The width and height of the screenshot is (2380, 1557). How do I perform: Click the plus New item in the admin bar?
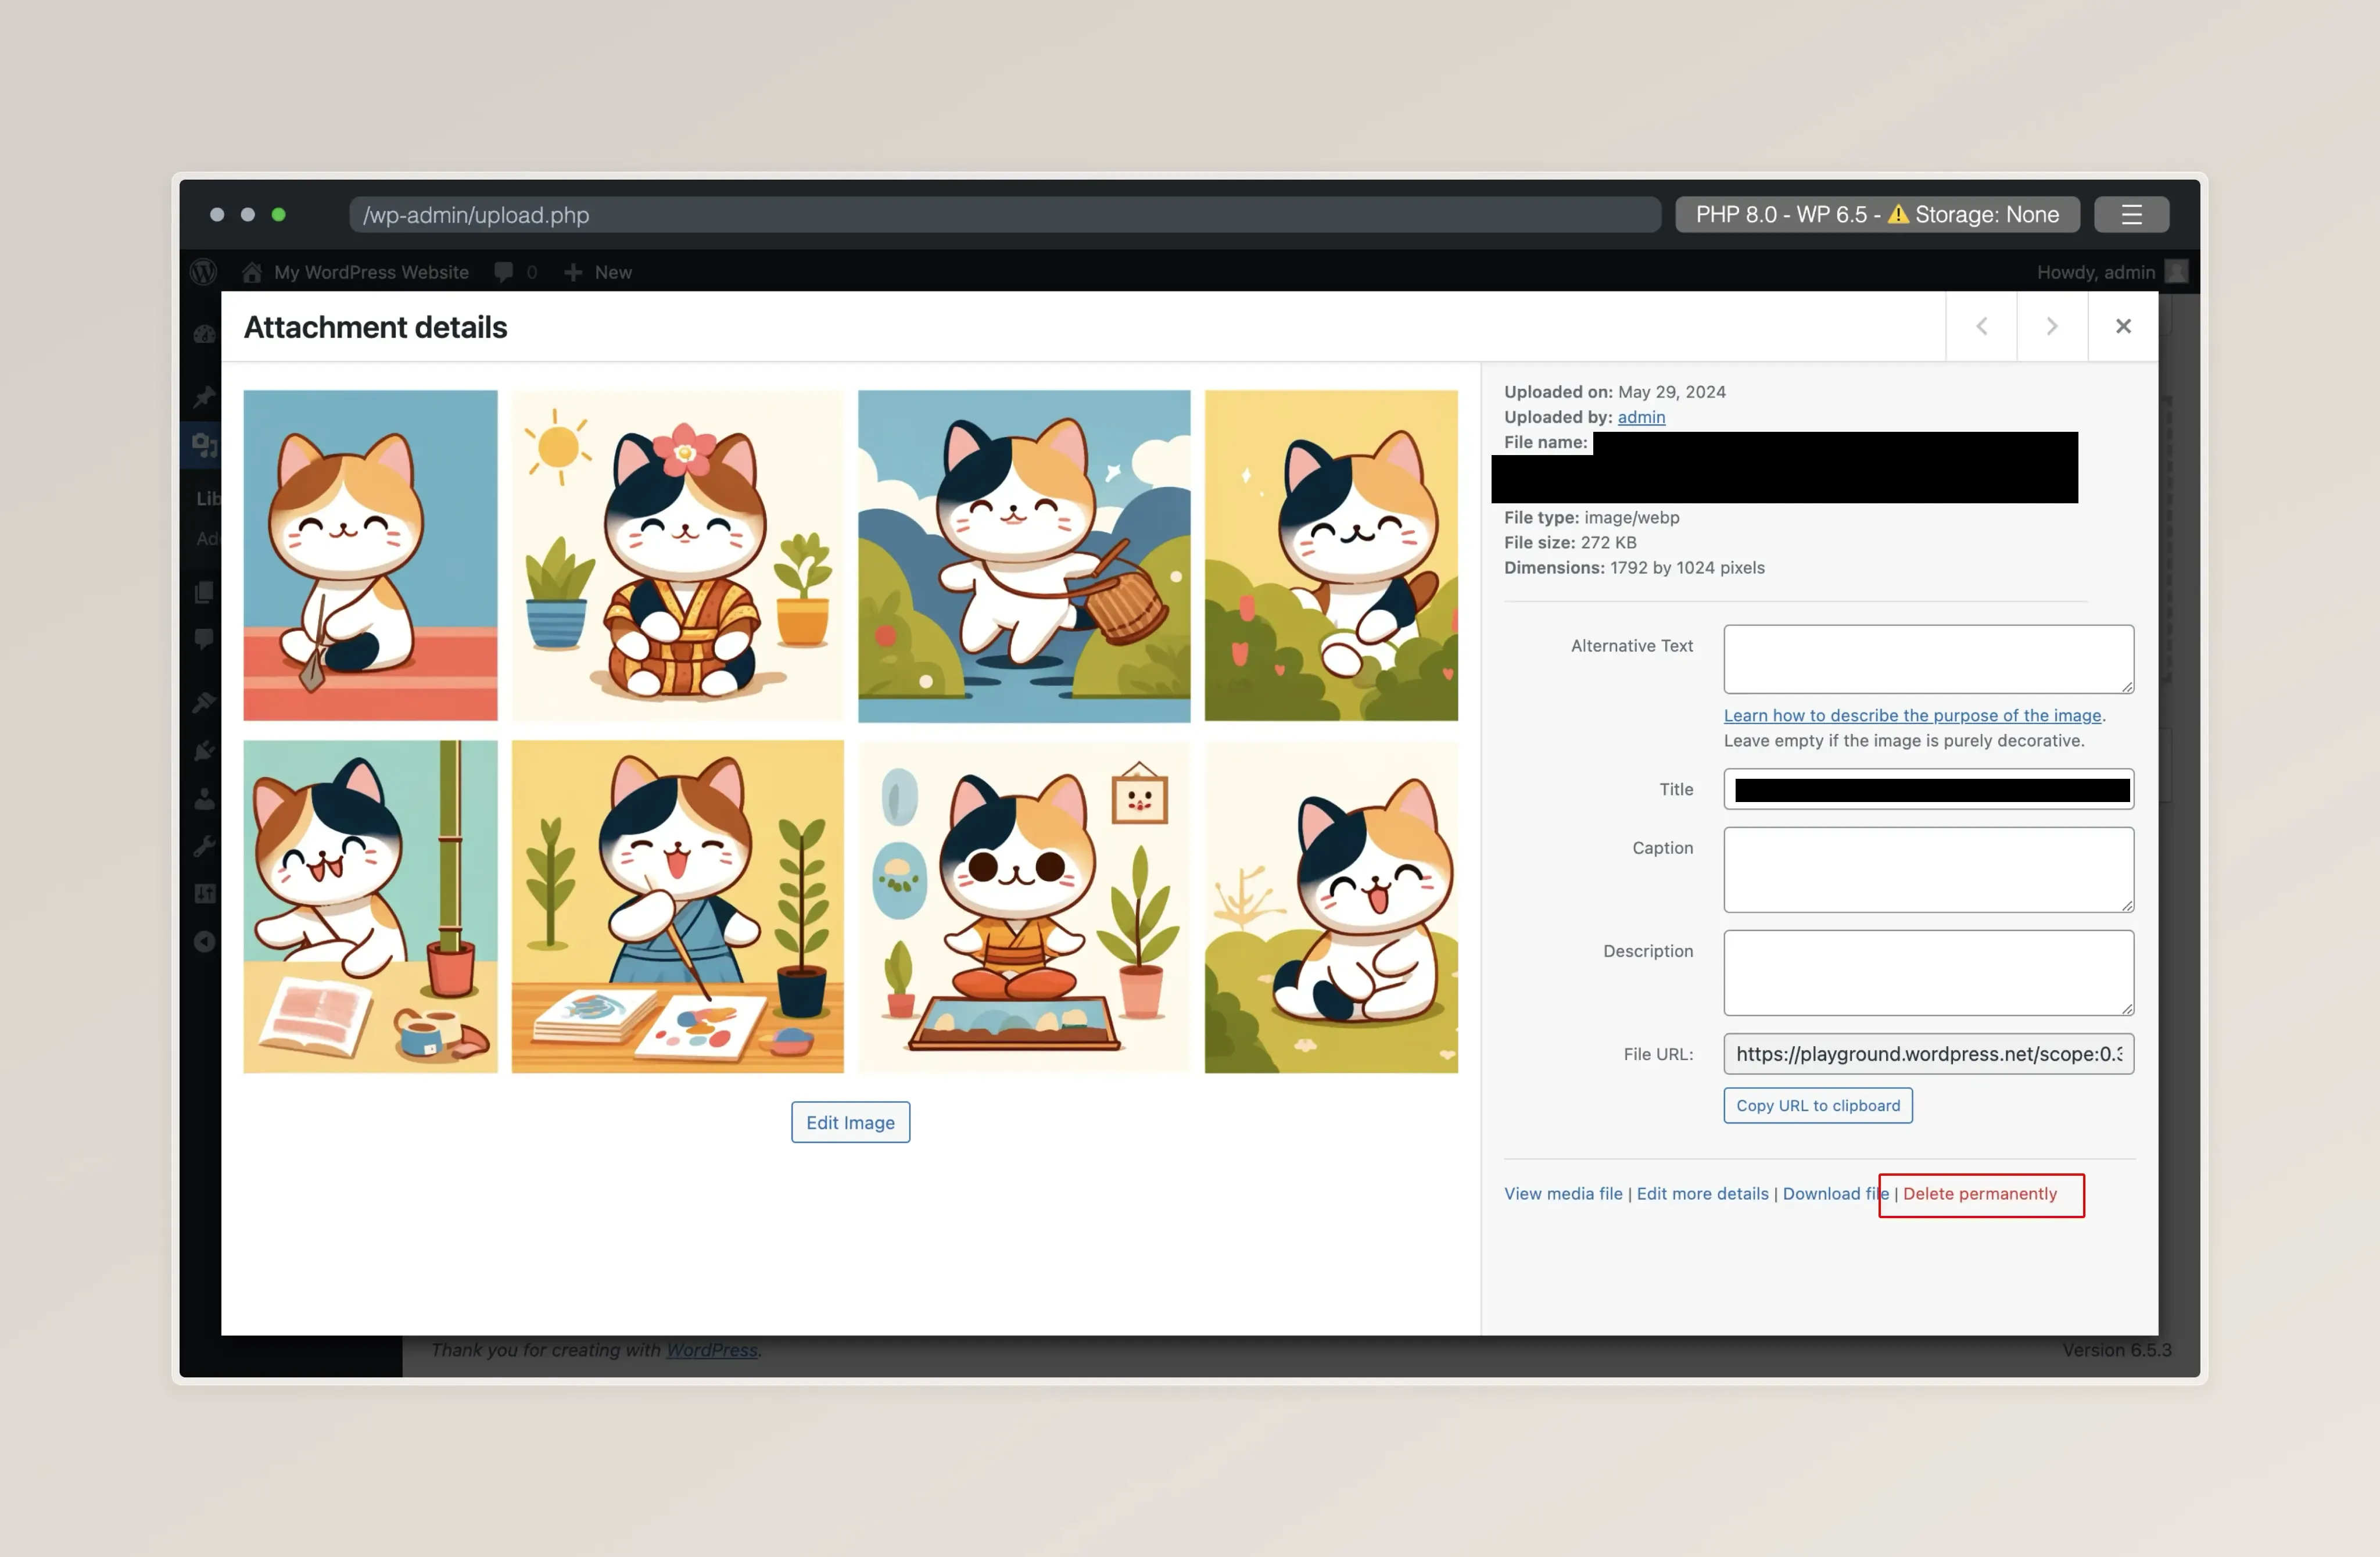pos(598,272)
